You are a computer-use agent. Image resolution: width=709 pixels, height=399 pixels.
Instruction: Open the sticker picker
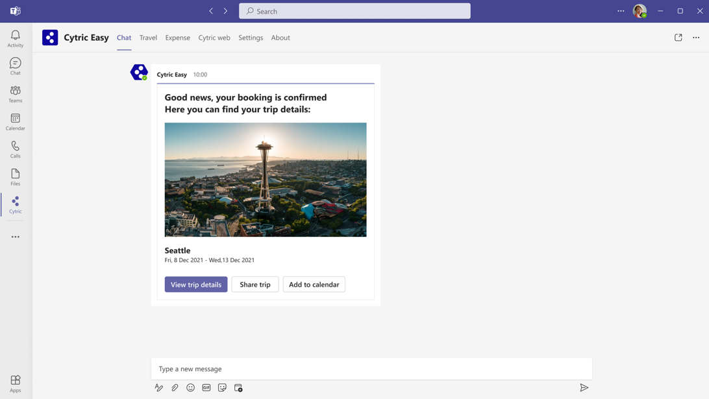[x=222, y=388]
